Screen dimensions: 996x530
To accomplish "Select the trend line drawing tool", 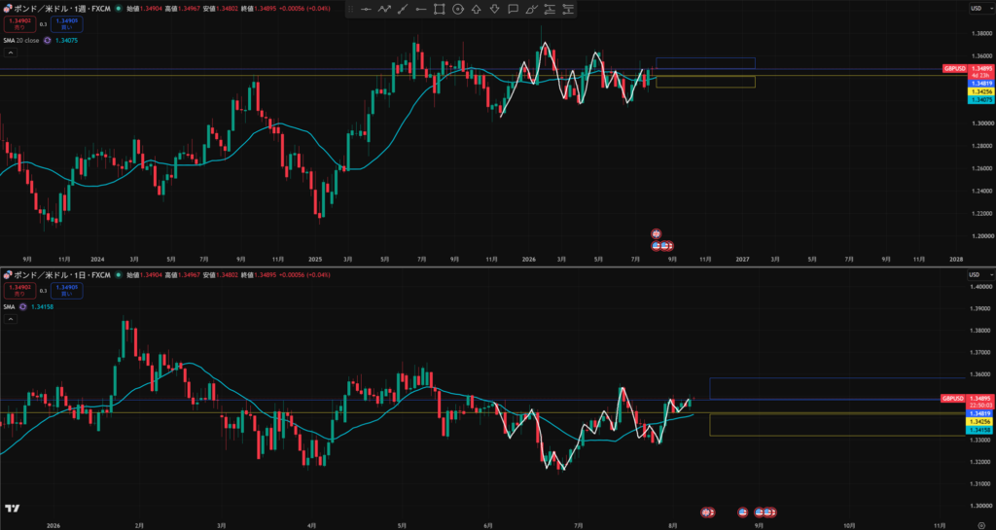I will click(x=403, y=9).
